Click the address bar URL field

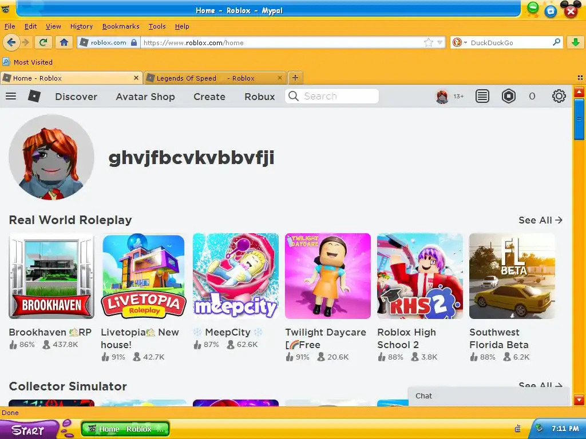click(x=282, y=42)
